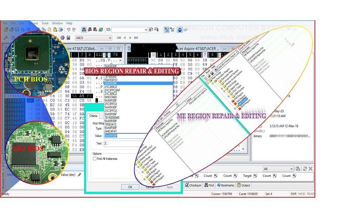Click the Undo arrow icon in toolbar
This screenshot has width=337, height=213.
[68, 30]
